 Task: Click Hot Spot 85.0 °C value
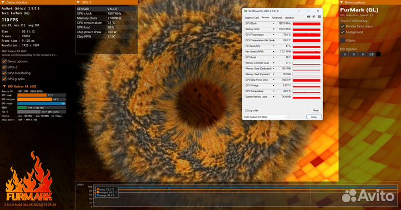[x=284, y=41]
